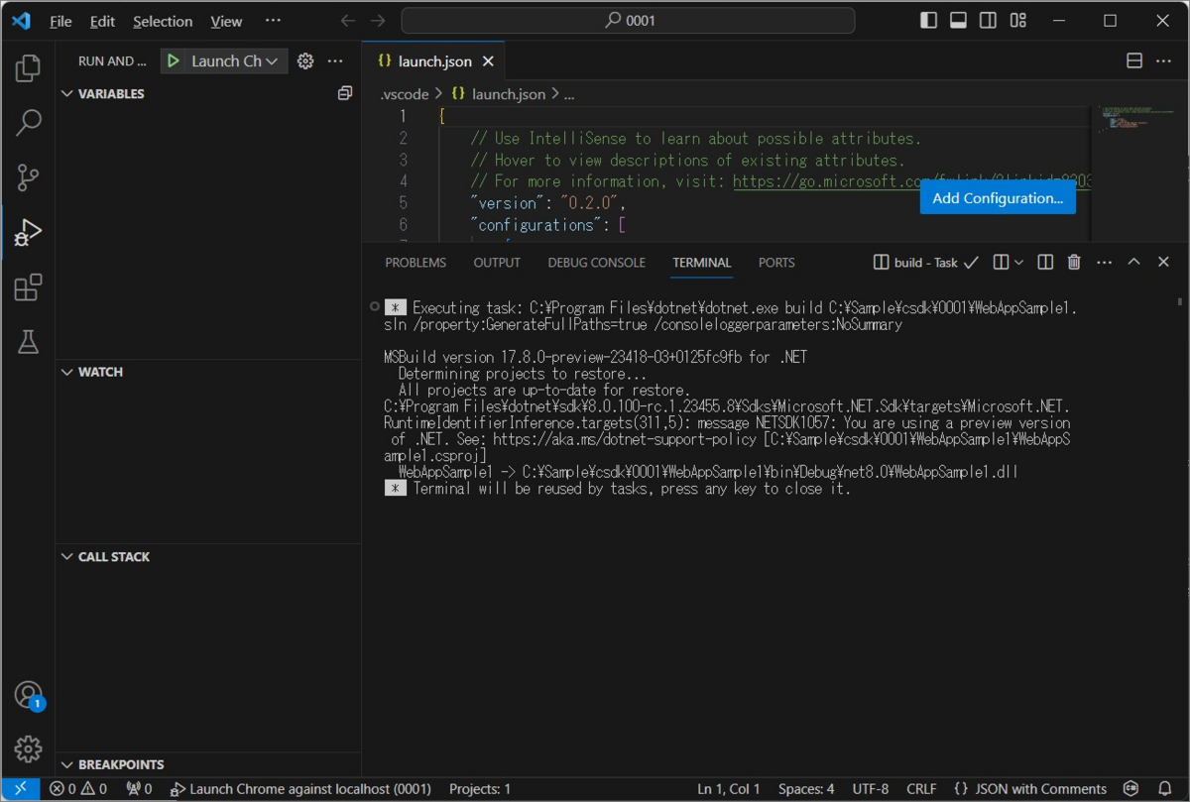
Task: Open the Source Control view
Action: (28, 177)
